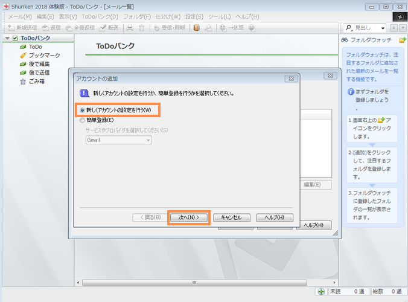
Task: Click the ごみ箱 trash folder icon
Action: pyautogui.click(x=23, y=81)
